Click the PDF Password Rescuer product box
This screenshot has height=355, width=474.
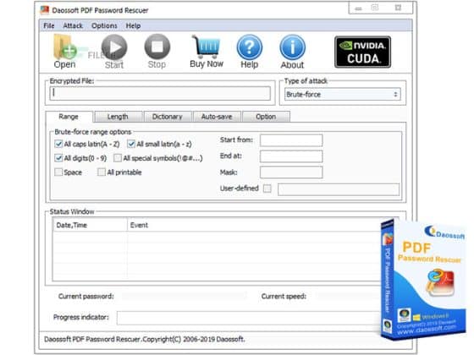pyautogui.click(x=423, y=279)
